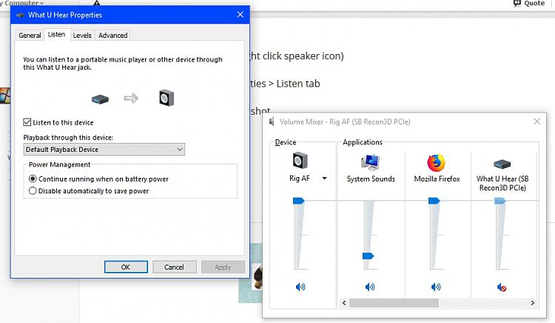Switch to the Listen tab
Screen dimensions: 555x323
pyautogui.click(x=57, y=34)
